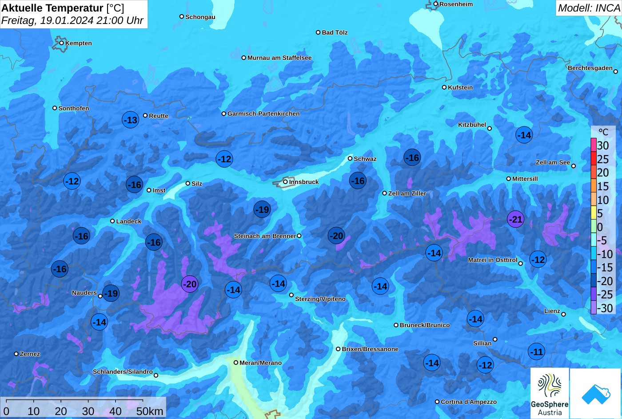The image size is (622, 419).
Task: Click the "Mittersill" label
Action: 525,179
